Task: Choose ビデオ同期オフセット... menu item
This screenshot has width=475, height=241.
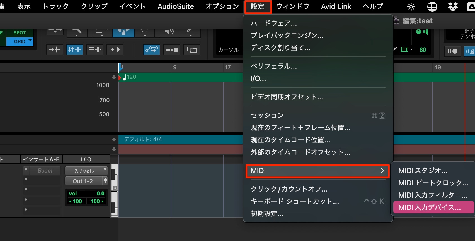Action: (318, 97)
